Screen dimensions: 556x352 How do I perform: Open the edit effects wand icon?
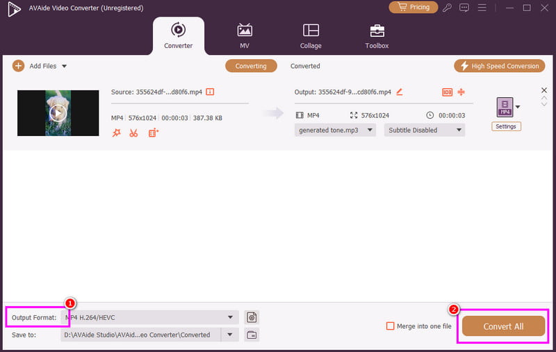click(116, 133)
